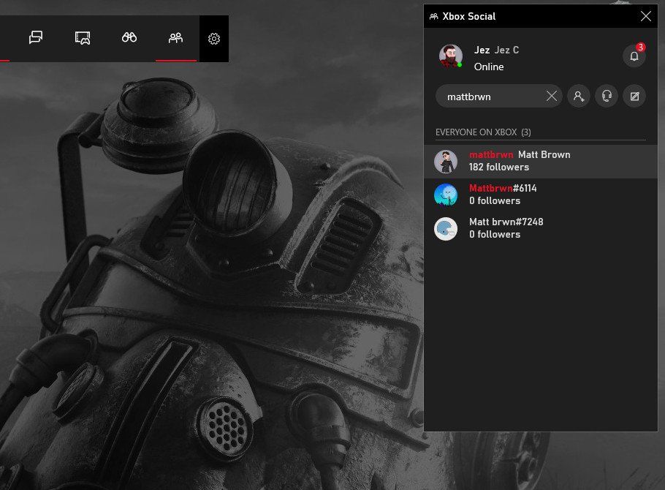Open the game capture widget icon

pos(82,38)
